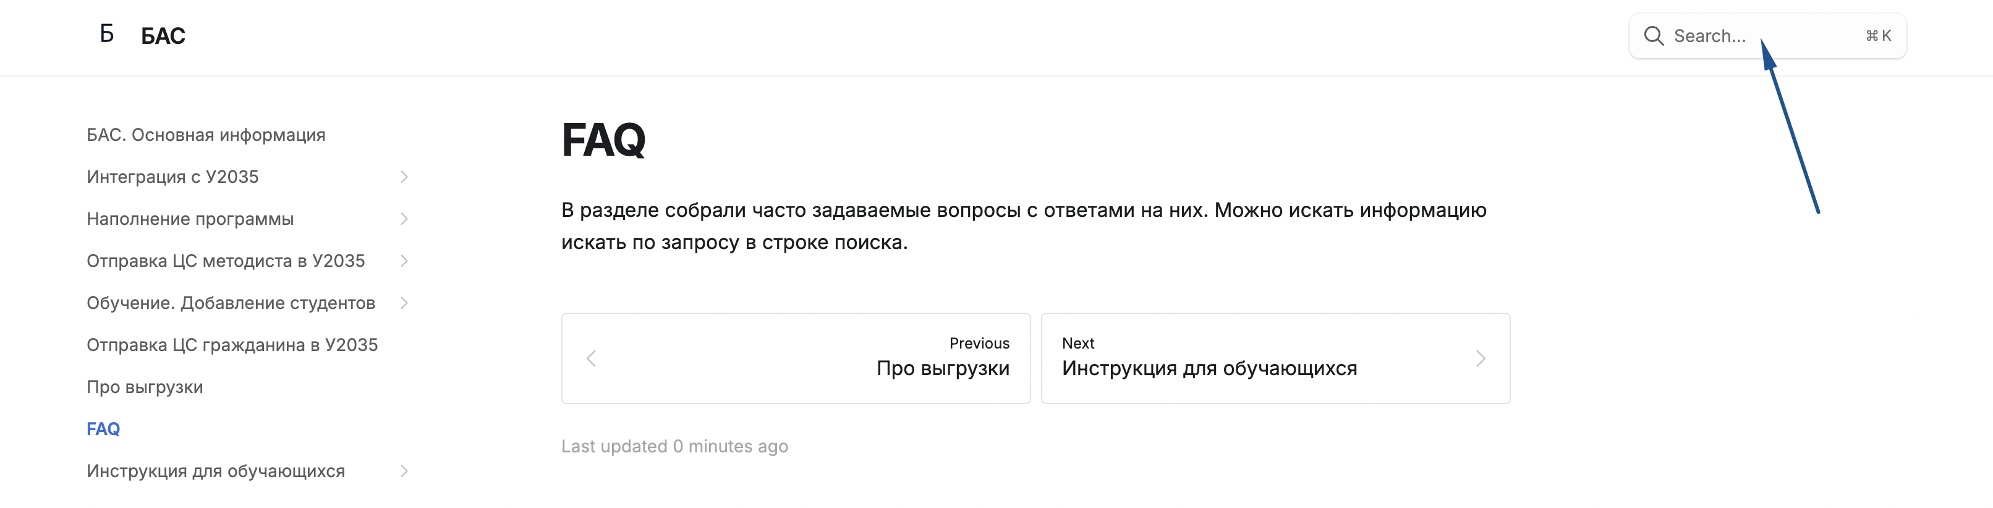Click the Б site logo icon
The height and width of the screenshot is (508, 1993).
point(107,35)
